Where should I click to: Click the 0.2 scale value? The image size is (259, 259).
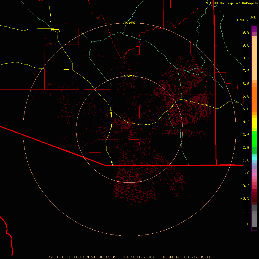point(246,186)
